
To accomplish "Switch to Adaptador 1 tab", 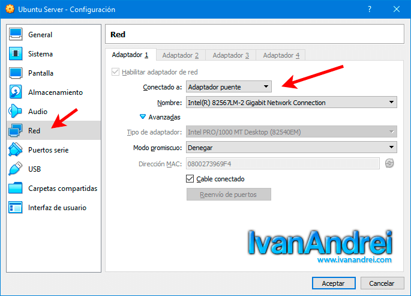I will (130, 55).
